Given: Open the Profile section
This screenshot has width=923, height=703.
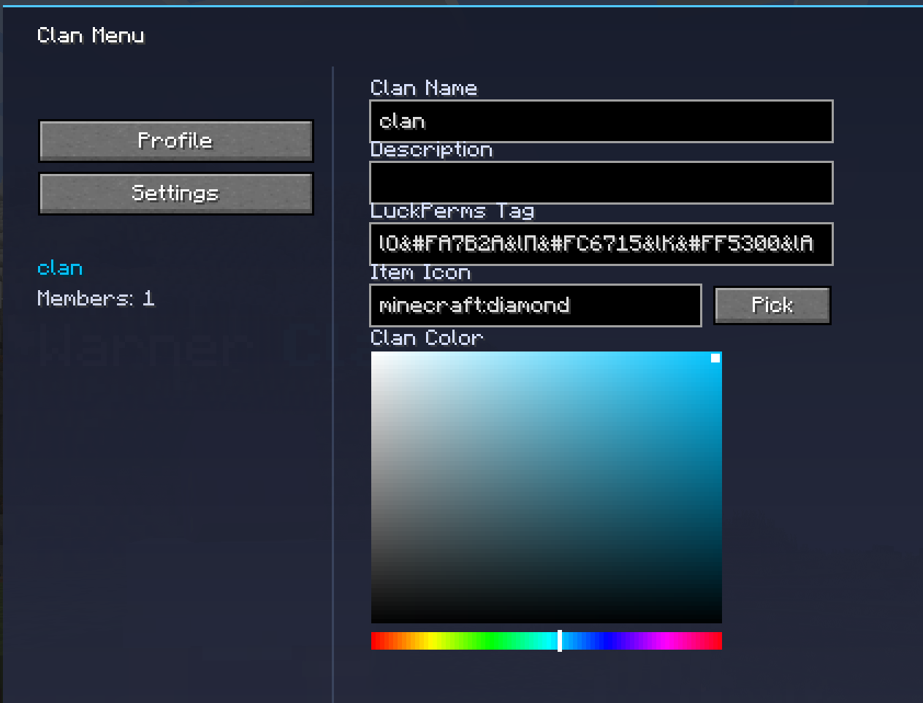Looking at the screenshot, I should click(175, 141).
